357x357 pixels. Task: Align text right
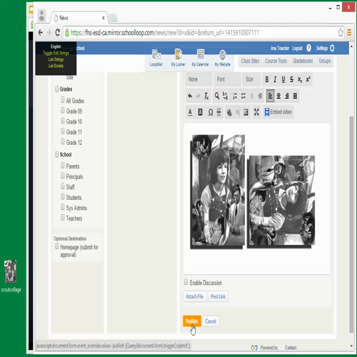(287, 96)
